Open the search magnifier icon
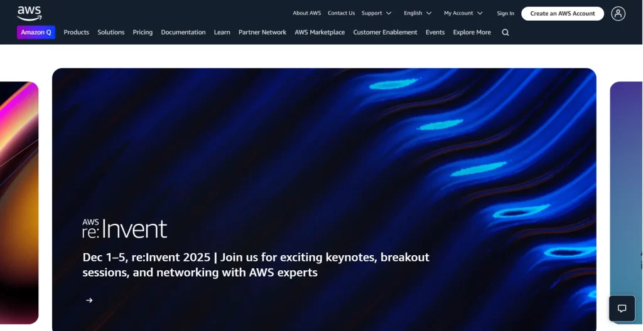 tap(505, 33)
